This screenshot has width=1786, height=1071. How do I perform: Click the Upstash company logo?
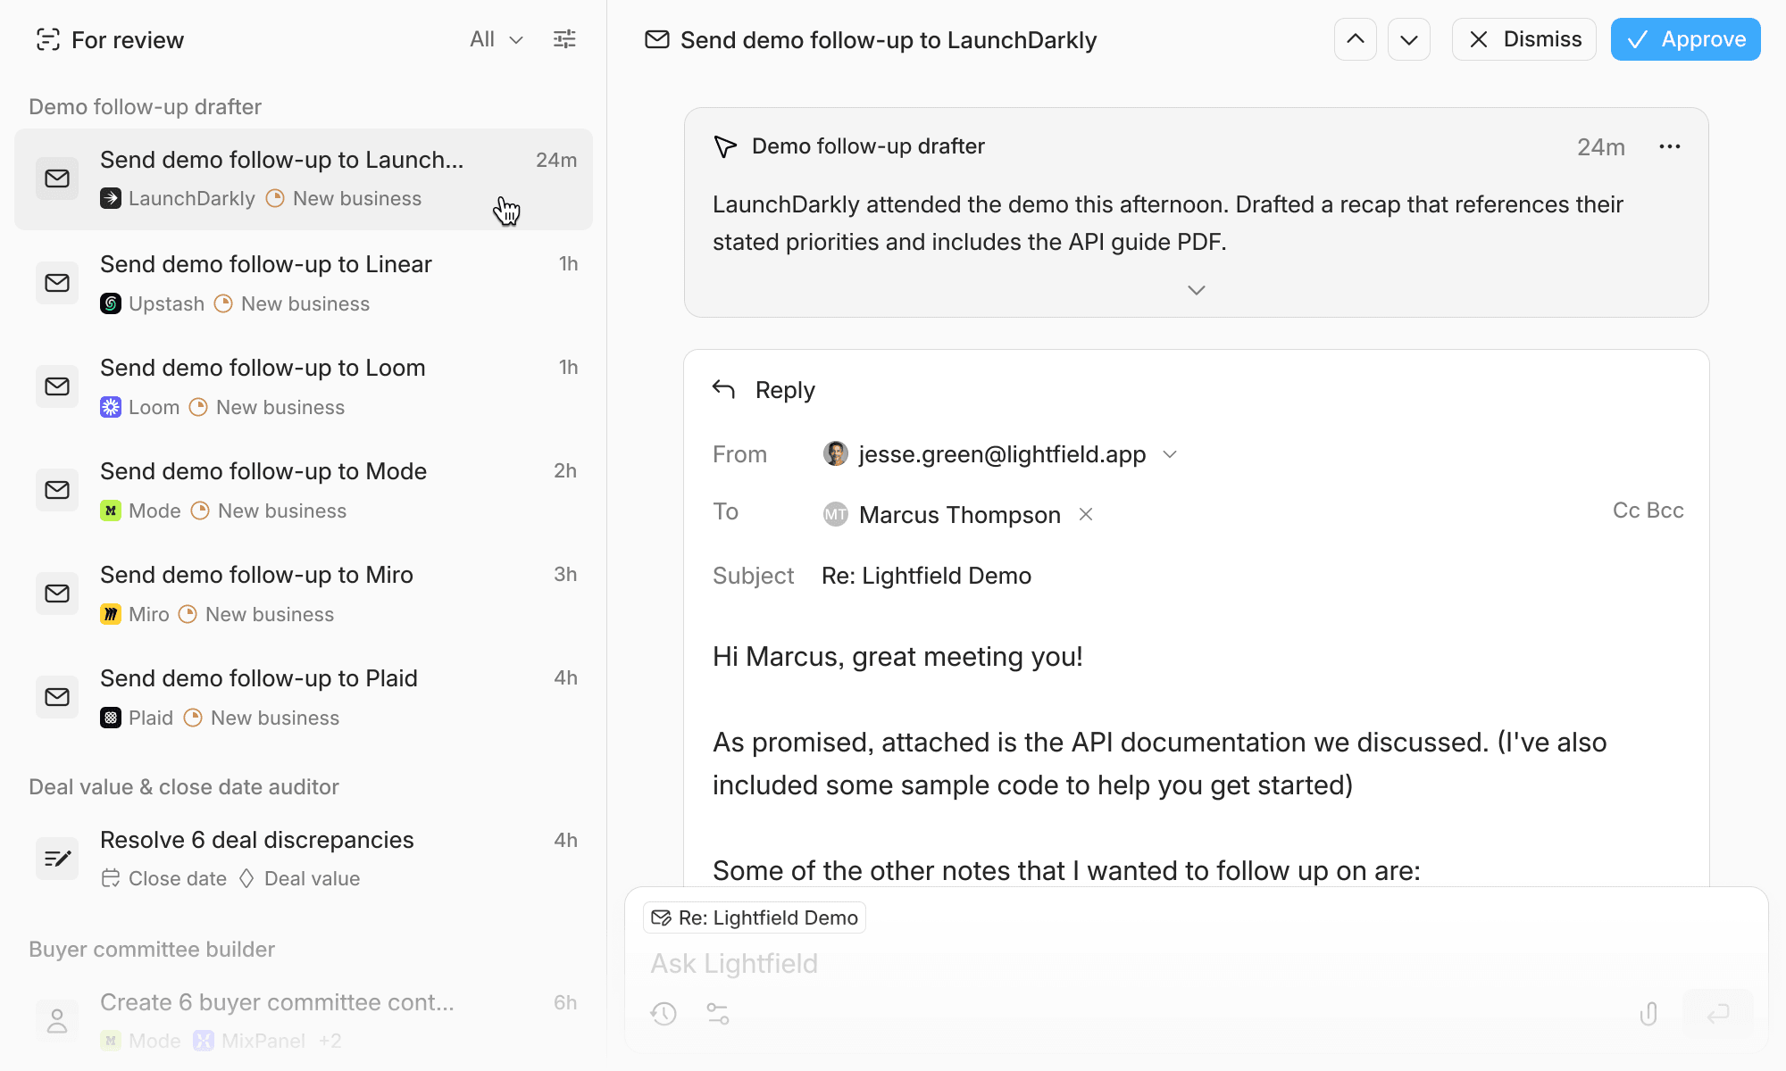pyautogui.click(x=111, y=303)
